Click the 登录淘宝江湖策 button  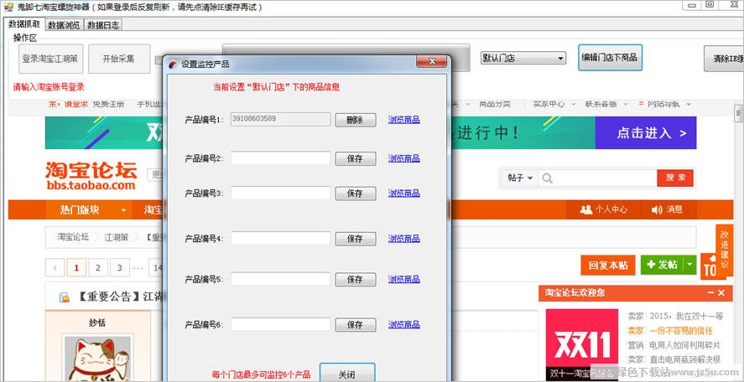(x=51, y=59)
